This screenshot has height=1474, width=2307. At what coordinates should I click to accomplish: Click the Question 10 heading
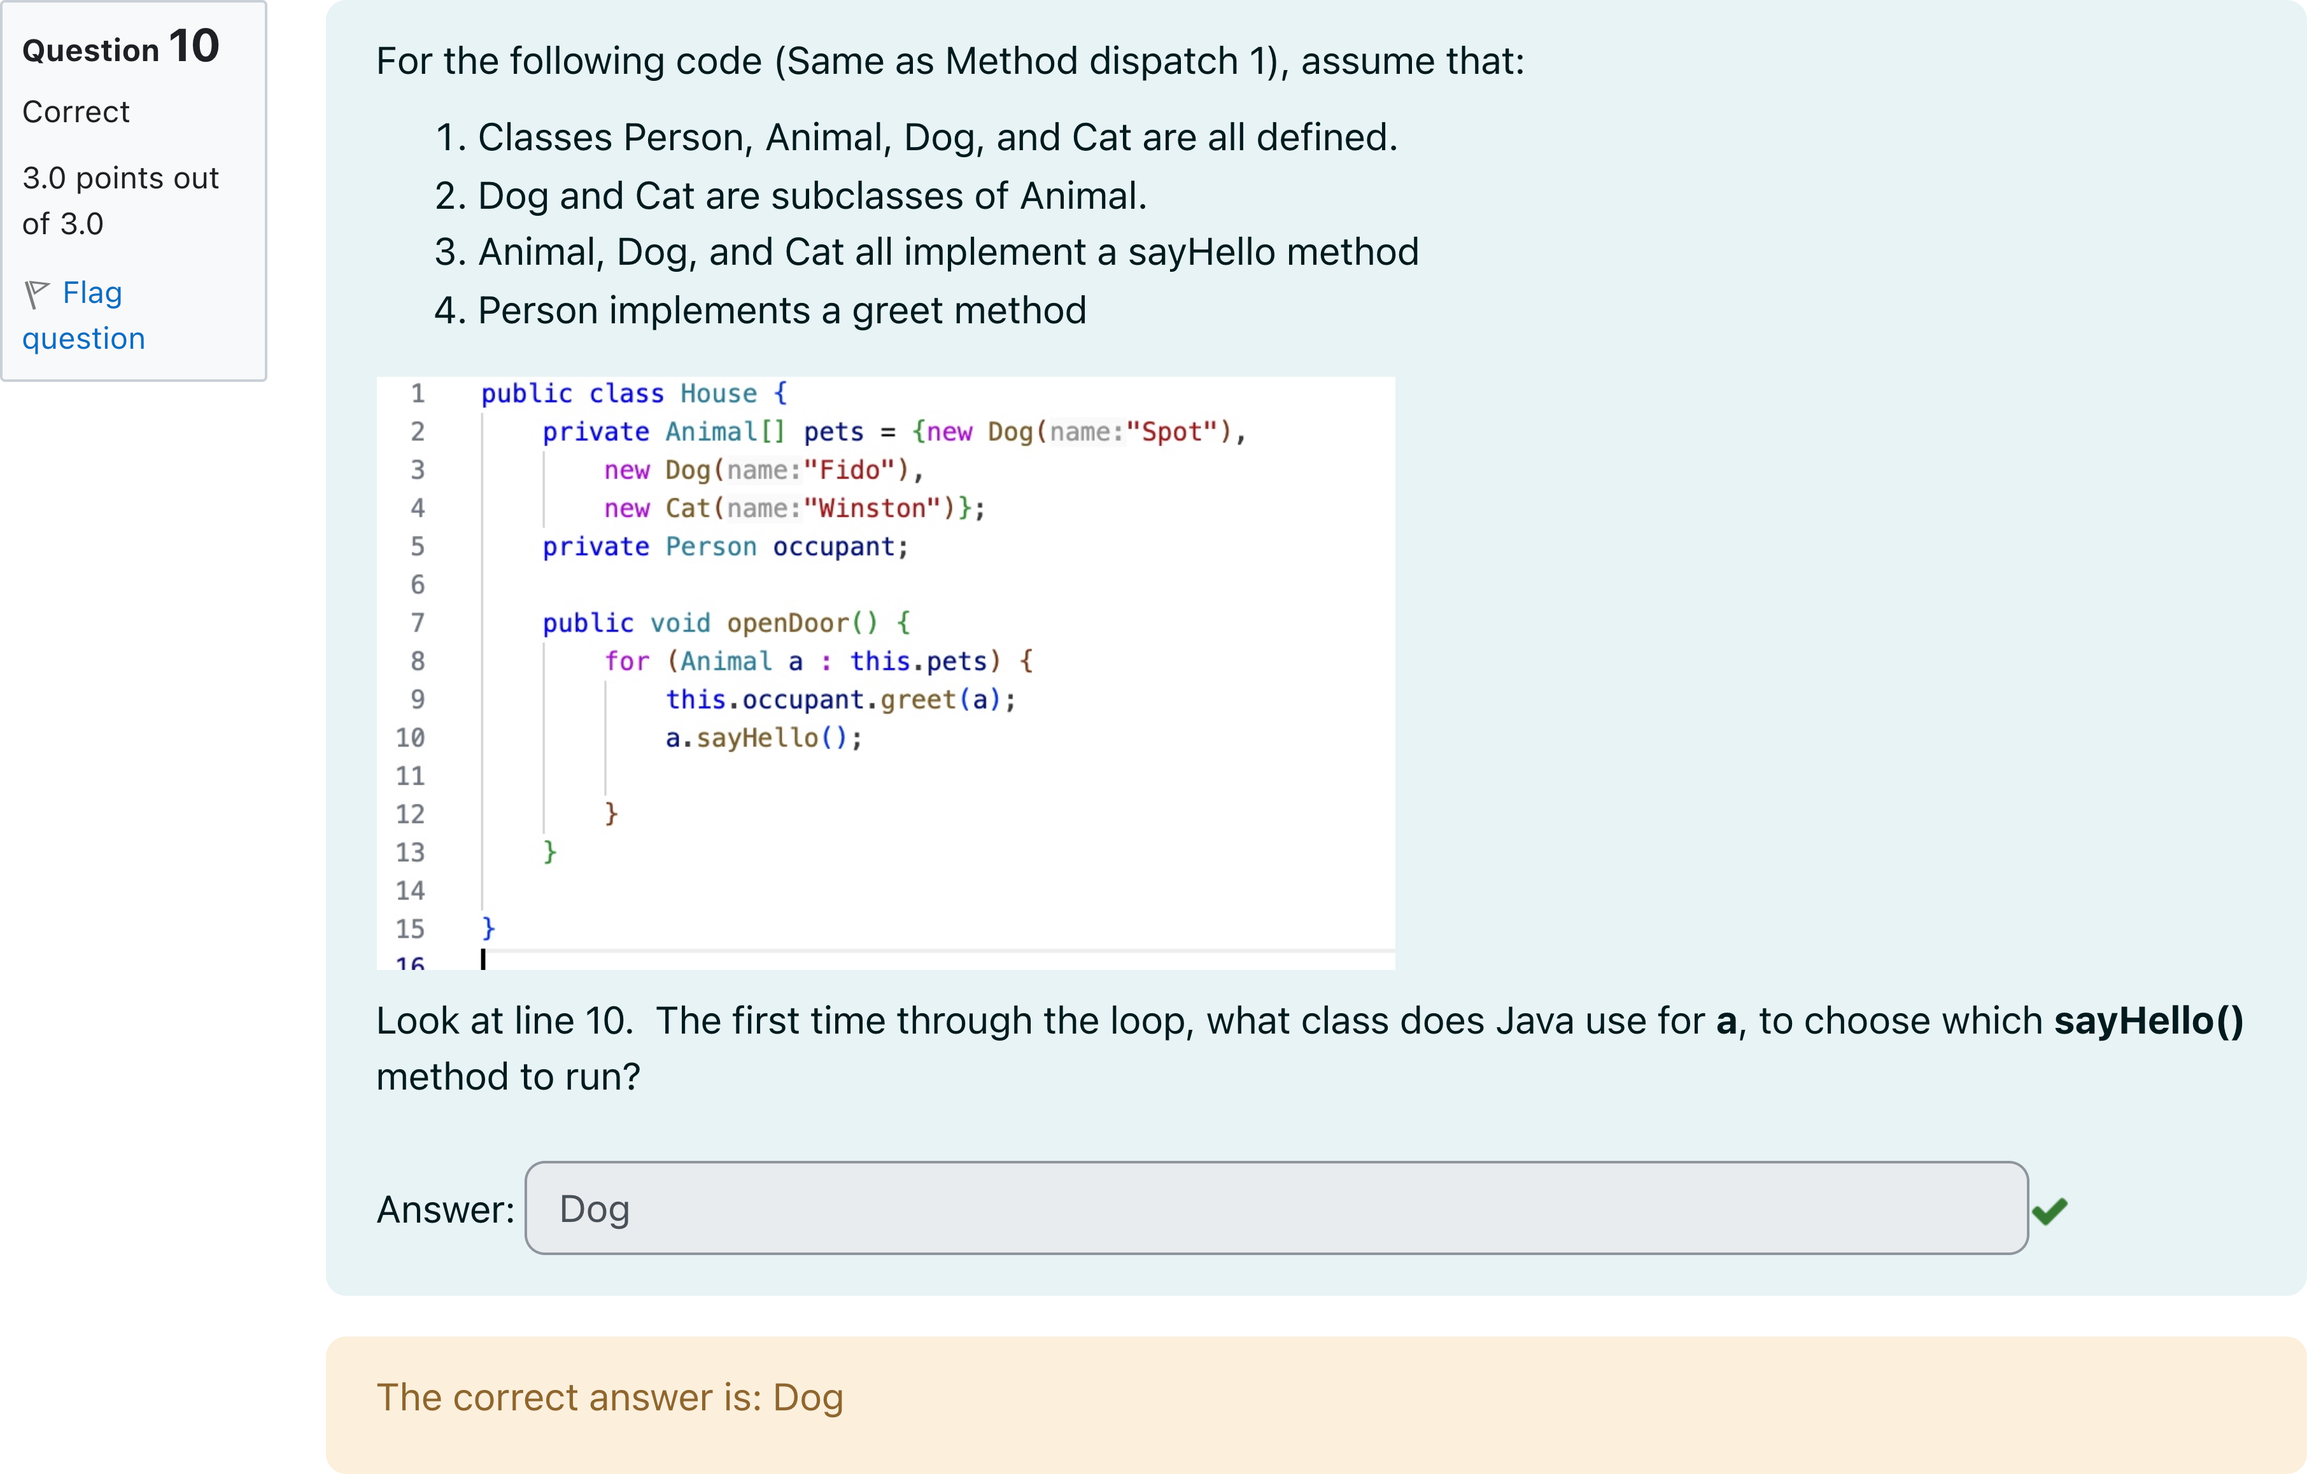click(x=121, y=48)
